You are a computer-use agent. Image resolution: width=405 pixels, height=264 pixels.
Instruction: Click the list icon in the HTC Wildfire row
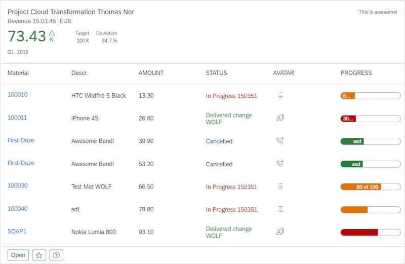pyautogui.click(x=280, y=95)
